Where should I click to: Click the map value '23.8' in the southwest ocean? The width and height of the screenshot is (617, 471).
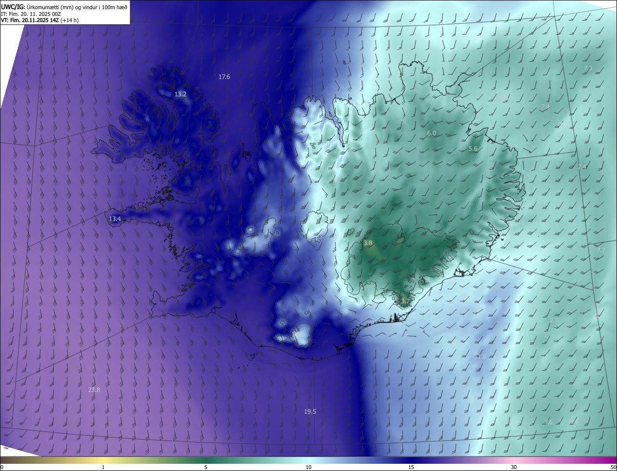[94, 390]
